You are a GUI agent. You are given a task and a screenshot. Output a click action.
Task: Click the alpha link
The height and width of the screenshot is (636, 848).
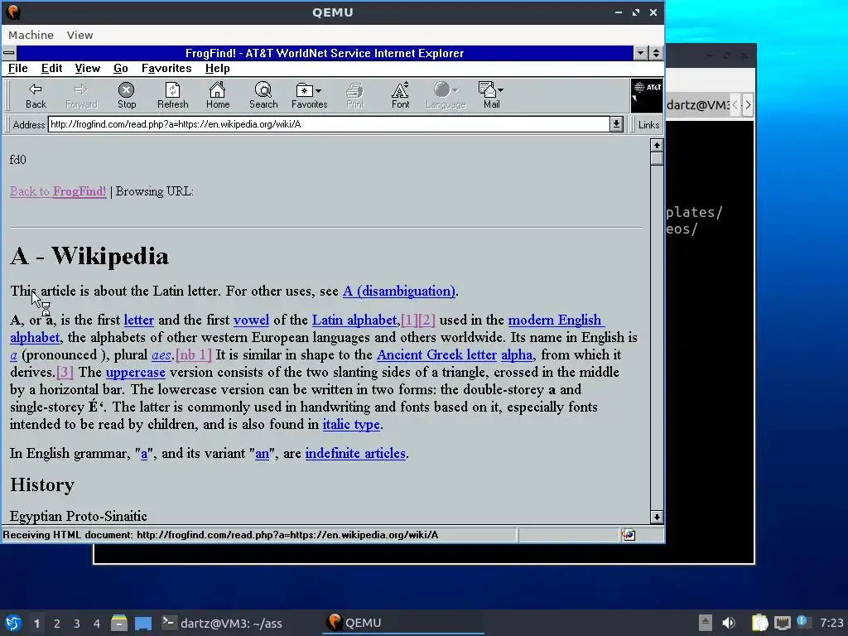(517, 354)
